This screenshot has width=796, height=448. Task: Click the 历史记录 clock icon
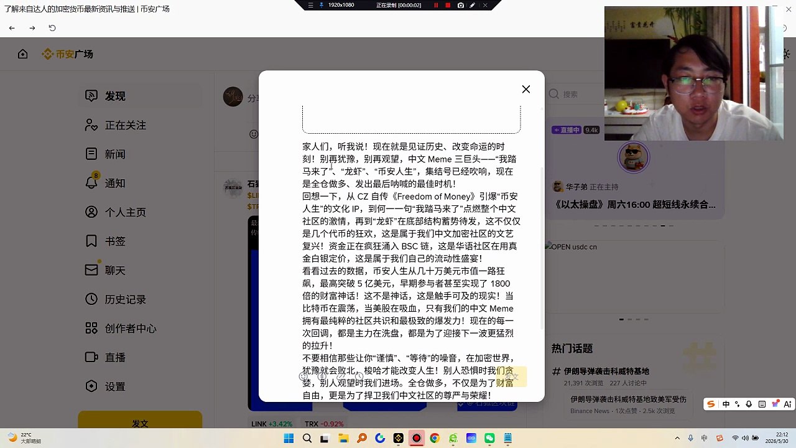click(x=91, y=299)
